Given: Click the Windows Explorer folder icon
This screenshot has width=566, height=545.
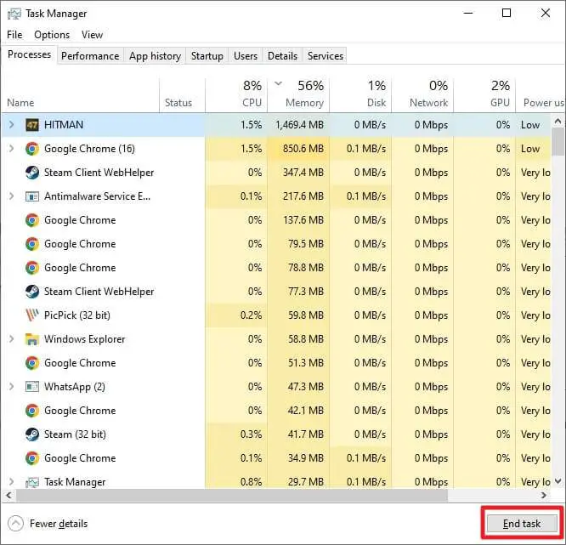Looking at the screenshot, I should tap(32, 339).
